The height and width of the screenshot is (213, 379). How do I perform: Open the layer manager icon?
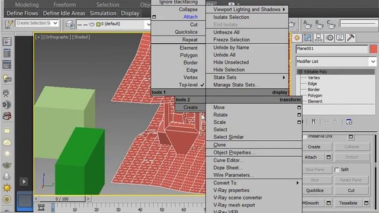pos(70,24)
